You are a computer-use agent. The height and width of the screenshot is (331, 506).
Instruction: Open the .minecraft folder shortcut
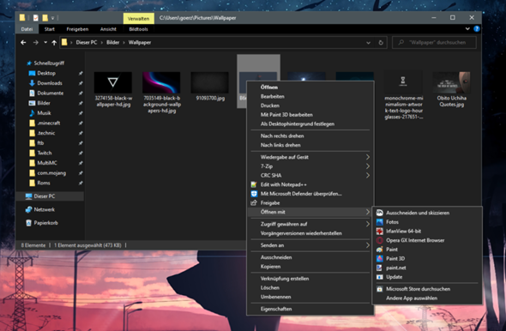click(x=48, y=123)
